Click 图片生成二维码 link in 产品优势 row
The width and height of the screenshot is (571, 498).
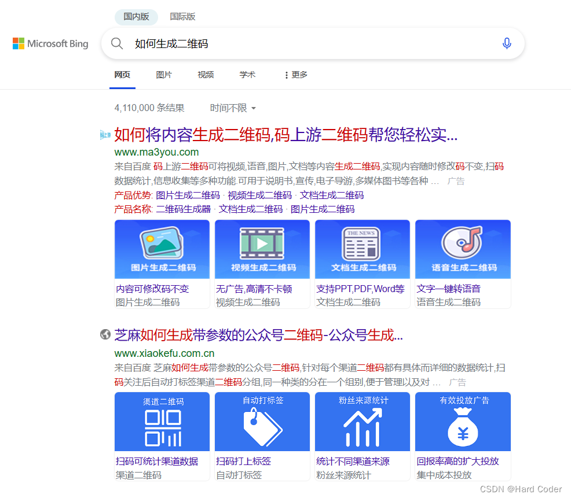tap(188, 195)
